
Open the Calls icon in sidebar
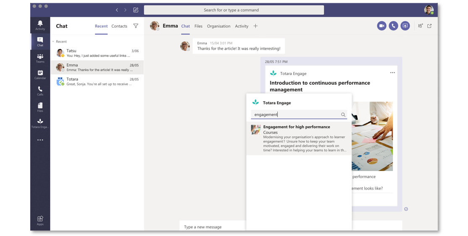[40, 91]
